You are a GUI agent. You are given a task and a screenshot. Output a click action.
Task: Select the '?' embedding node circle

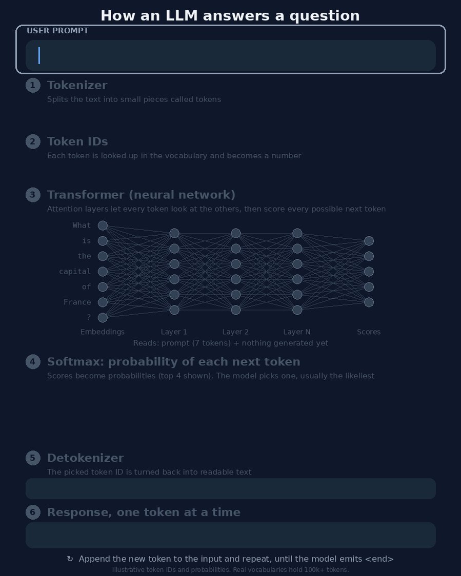(103, 318)
